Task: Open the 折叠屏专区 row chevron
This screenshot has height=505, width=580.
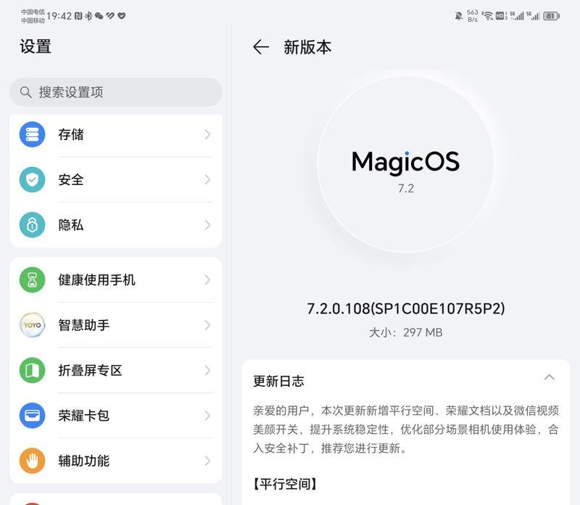Action: (x=207, y=370)
